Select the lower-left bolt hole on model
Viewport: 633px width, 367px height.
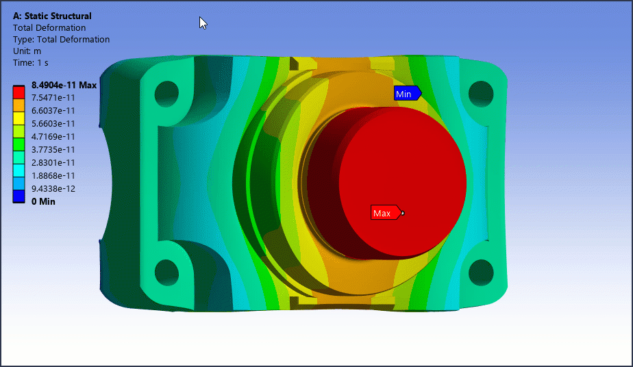click(166, 272)
